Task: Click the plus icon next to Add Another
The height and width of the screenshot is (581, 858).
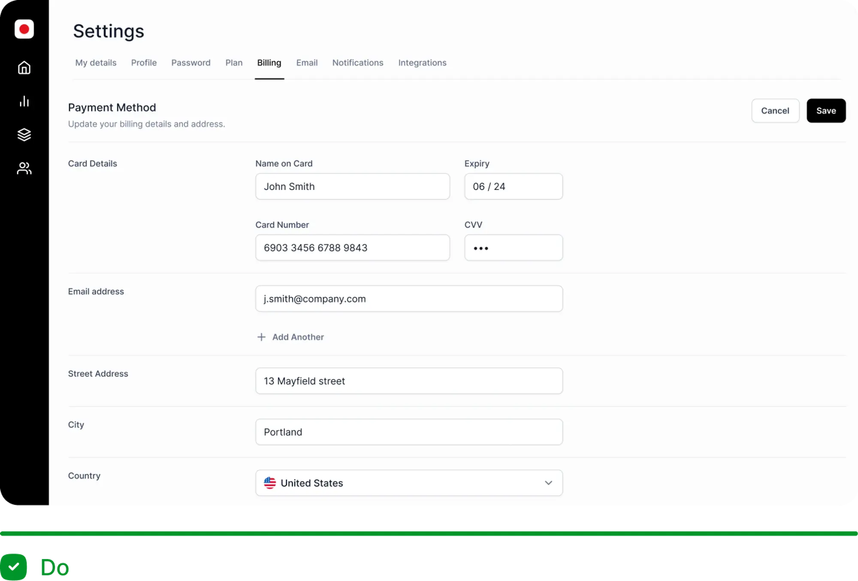Action: pyautogui.click(x=261, y=337)
